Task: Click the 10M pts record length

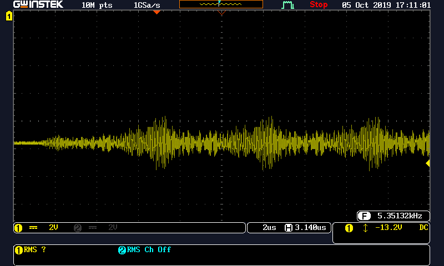Action: click(x=97, y=4)
